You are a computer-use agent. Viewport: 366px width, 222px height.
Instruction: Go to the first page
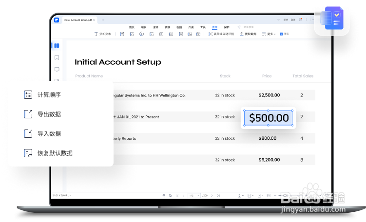click(x=177, y=196)
